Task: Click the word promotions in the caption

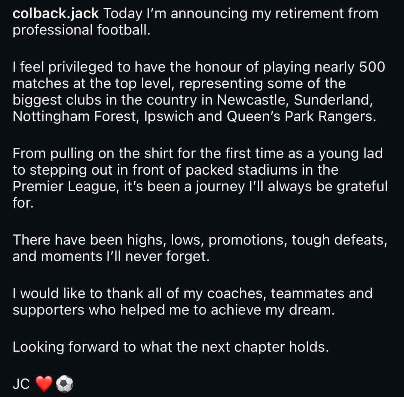Action: pos(248,240)
